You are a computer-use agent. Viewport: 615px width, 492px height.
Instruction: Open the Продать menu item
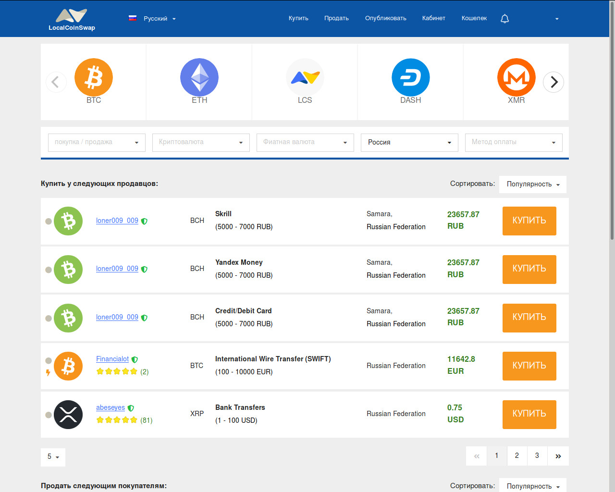point(336,18)
